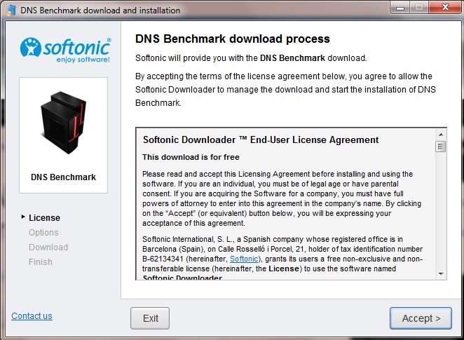This screenshot has width=464, height=340.
Task: Minimize the installer window
Action: click(400, 8)
